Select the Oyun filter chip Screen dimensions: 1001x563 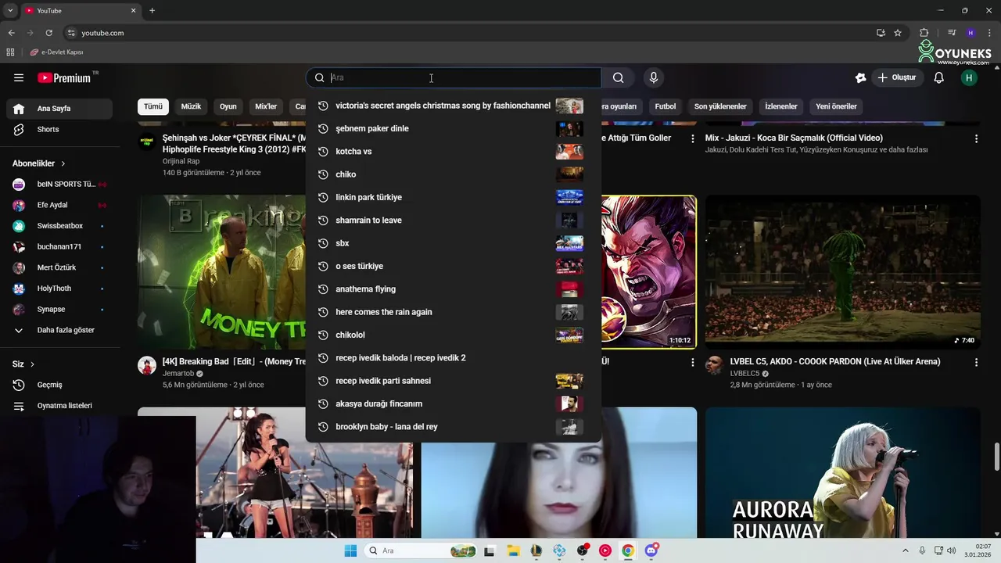pyautogui.click(x=228, y=106)
